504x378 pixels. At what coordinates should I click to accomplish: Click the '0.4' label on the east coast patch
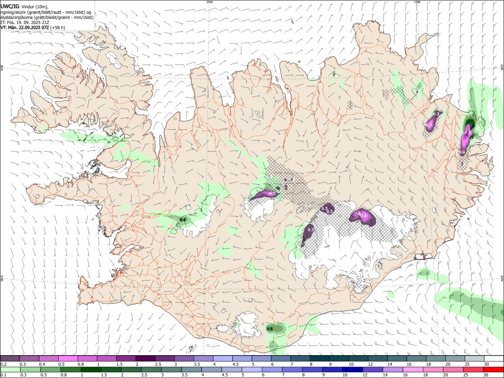tap(463, 152)
